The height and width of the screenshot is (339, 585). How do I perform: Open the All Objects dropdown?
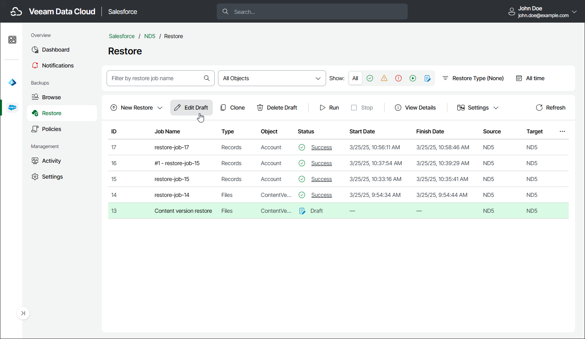click(x=272, y=78)
